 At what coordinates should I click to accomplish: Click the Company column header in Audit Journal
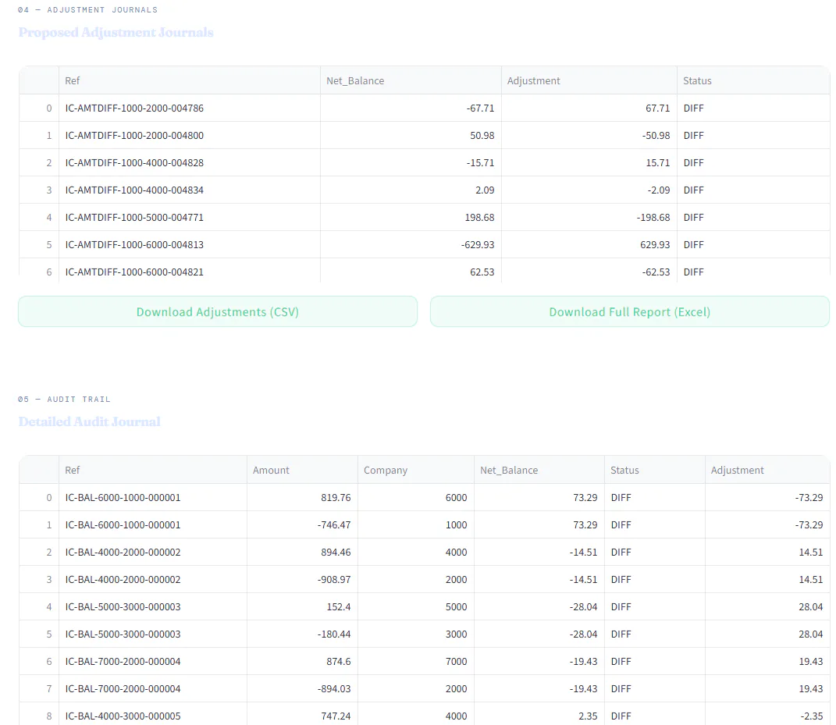(x=416, y=470)
